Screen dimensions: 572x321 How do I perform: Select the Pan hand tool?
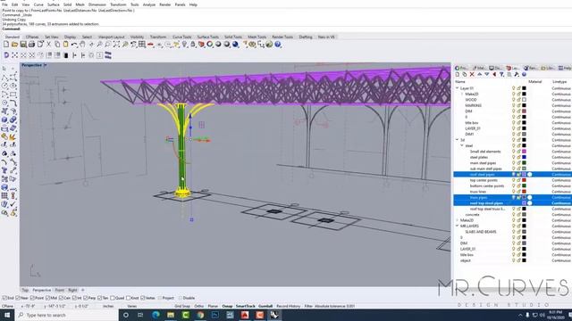click(83, 45)
